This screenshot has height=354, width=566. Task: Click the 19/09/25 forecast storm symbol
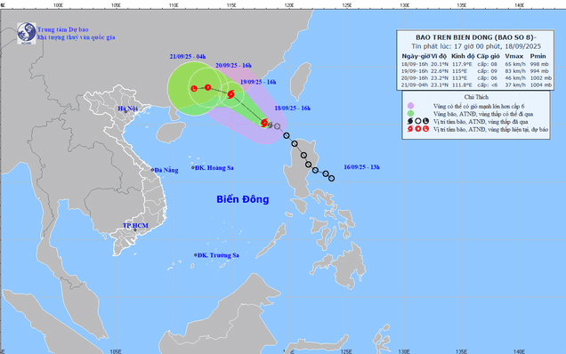click(x=230, y=94)
